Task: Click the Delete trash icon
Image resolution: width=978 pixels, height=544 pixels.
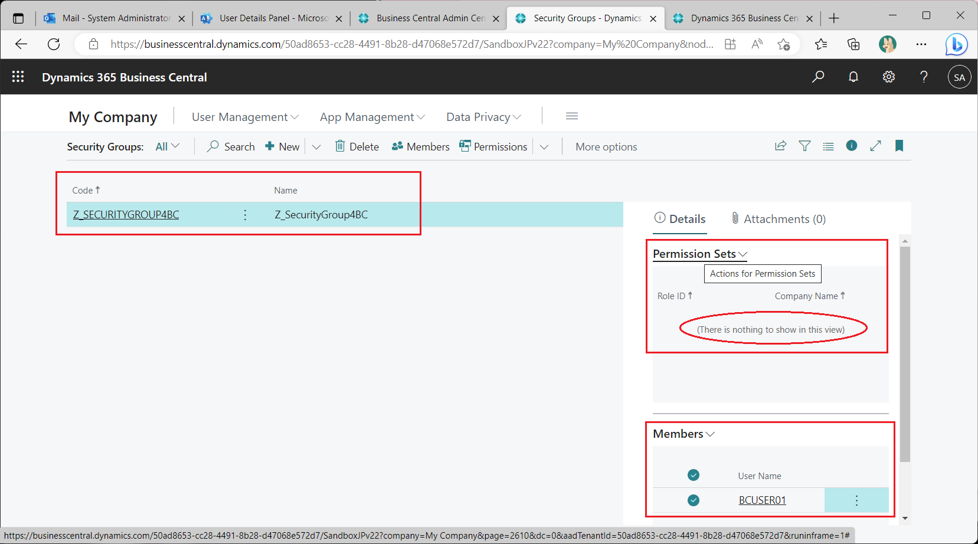Action: pos(340,146)
